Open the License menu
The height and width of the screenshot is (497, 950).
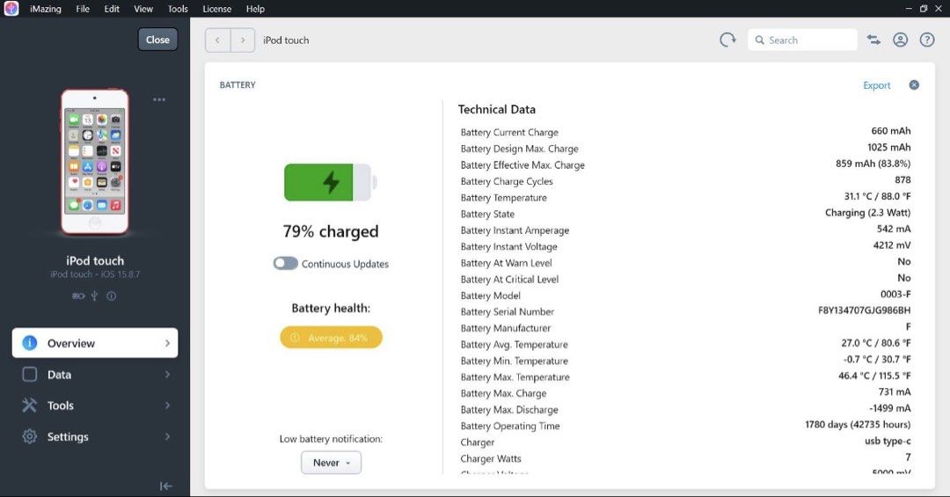tap(217, 9)
